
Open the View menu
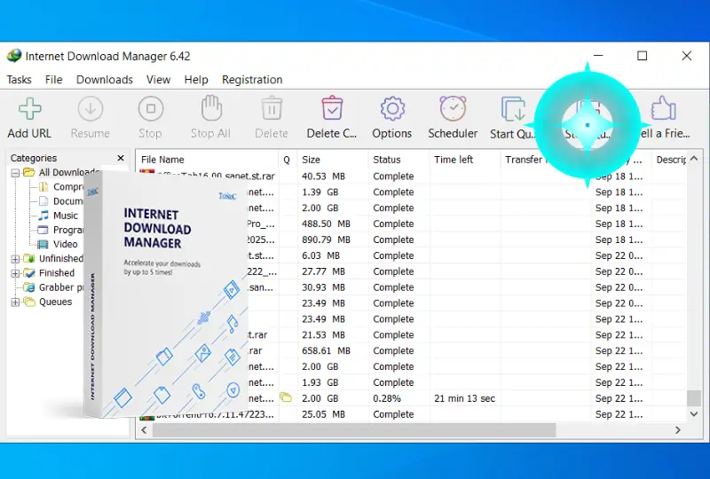159,80
